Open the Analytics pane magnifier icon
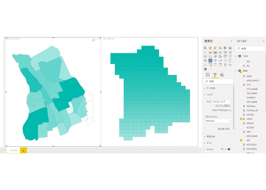 [x=222, y=75]
